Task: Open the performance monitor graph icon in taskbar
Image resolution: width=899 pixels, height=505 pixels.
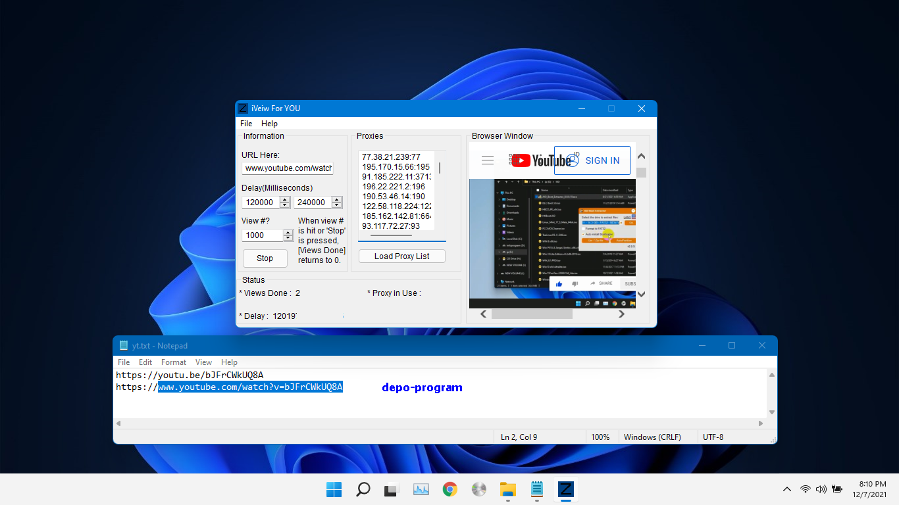Action: click(x=421, y=489)
